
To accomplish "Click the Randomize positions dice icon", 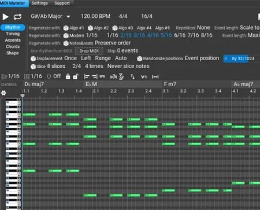I will (140, 58).
